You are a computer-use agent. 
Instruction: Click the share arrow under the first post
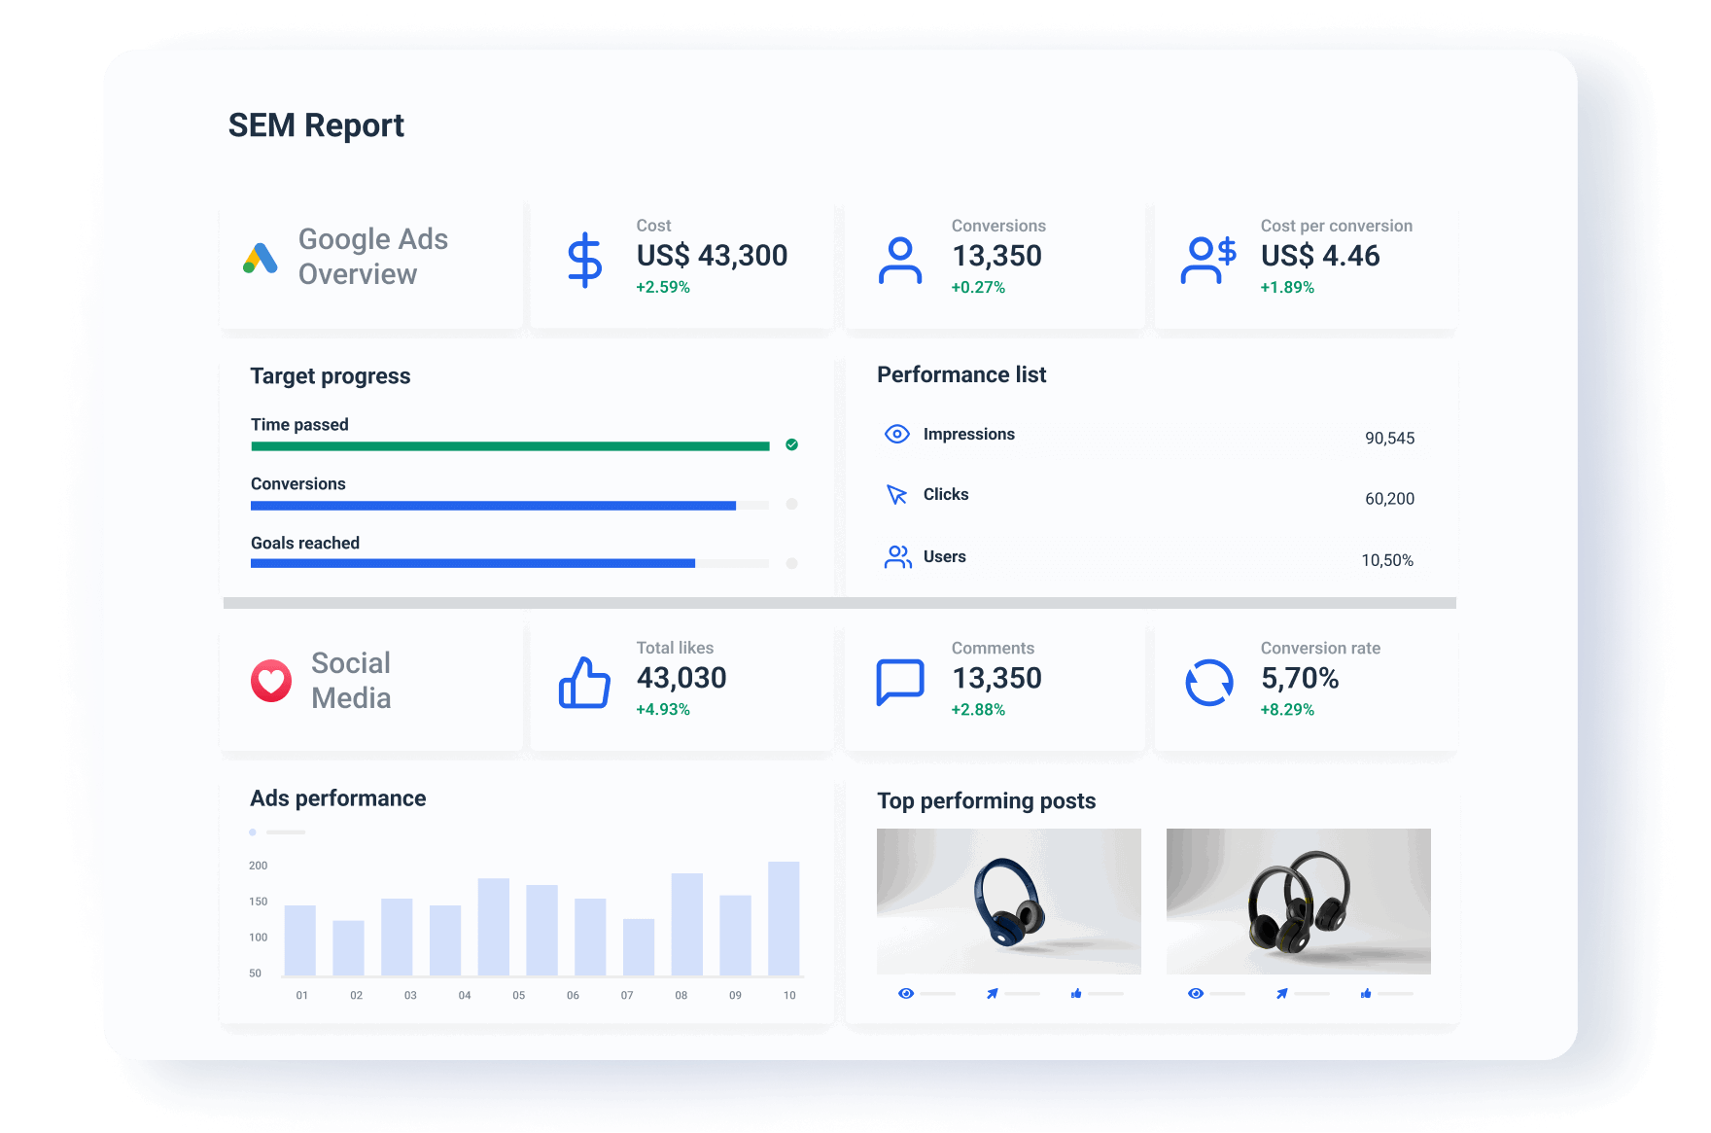tap(991, 993)
